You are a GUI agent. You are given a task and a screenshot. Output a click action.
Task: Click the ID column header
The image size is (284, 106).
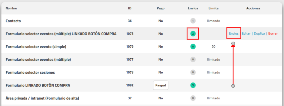pos(130,8)
